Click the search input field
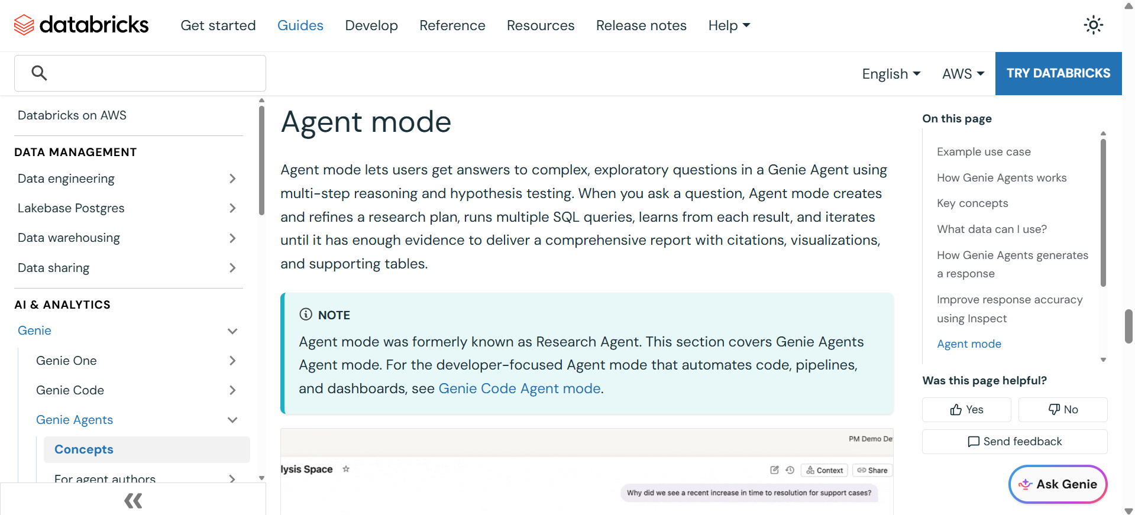Viewport: 1135px width, 515px height. coord(140,73)
